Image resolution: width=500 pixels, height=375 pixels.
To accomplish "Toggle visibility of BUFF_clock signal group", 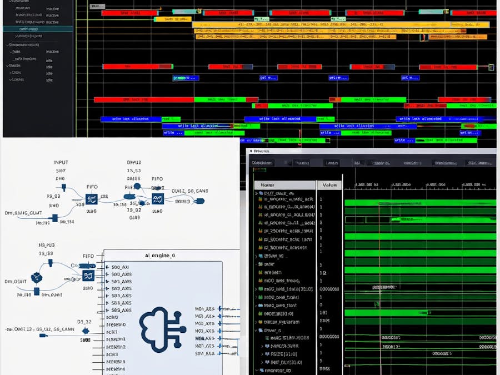I will 255,193.
